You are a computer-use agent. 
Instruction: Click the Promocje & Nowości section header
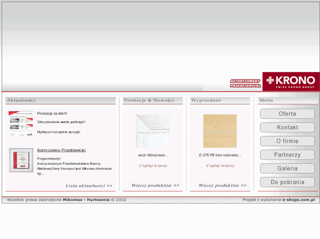(153, 100)
